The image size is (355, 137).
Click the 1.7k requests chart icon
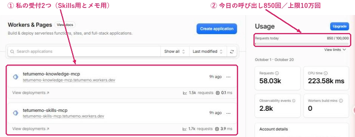[185, 129]
